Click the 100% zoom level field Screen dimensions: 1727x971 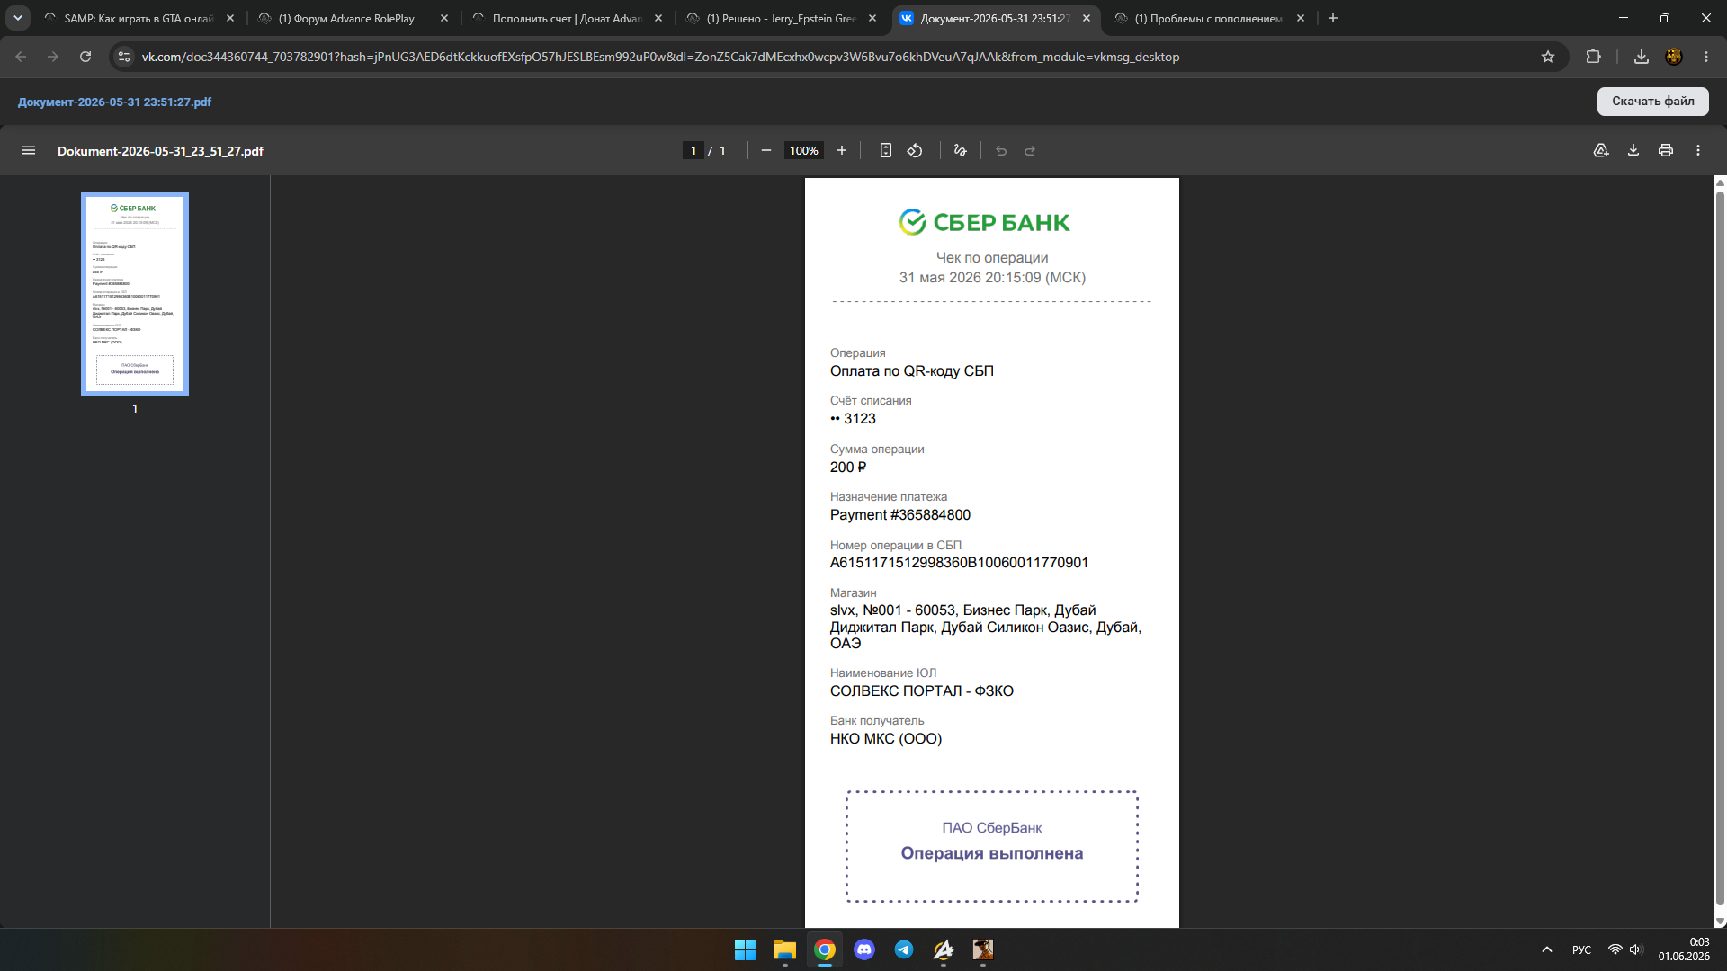(804, 151)
